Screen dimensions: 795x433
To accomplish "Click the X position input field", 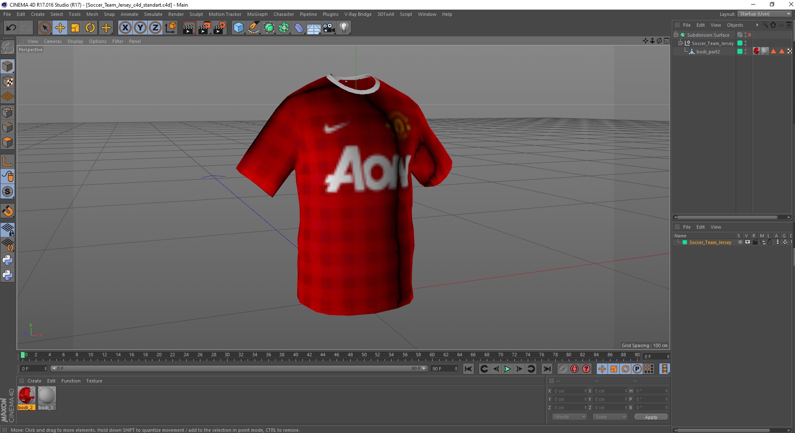I will (x=570, y=391).
